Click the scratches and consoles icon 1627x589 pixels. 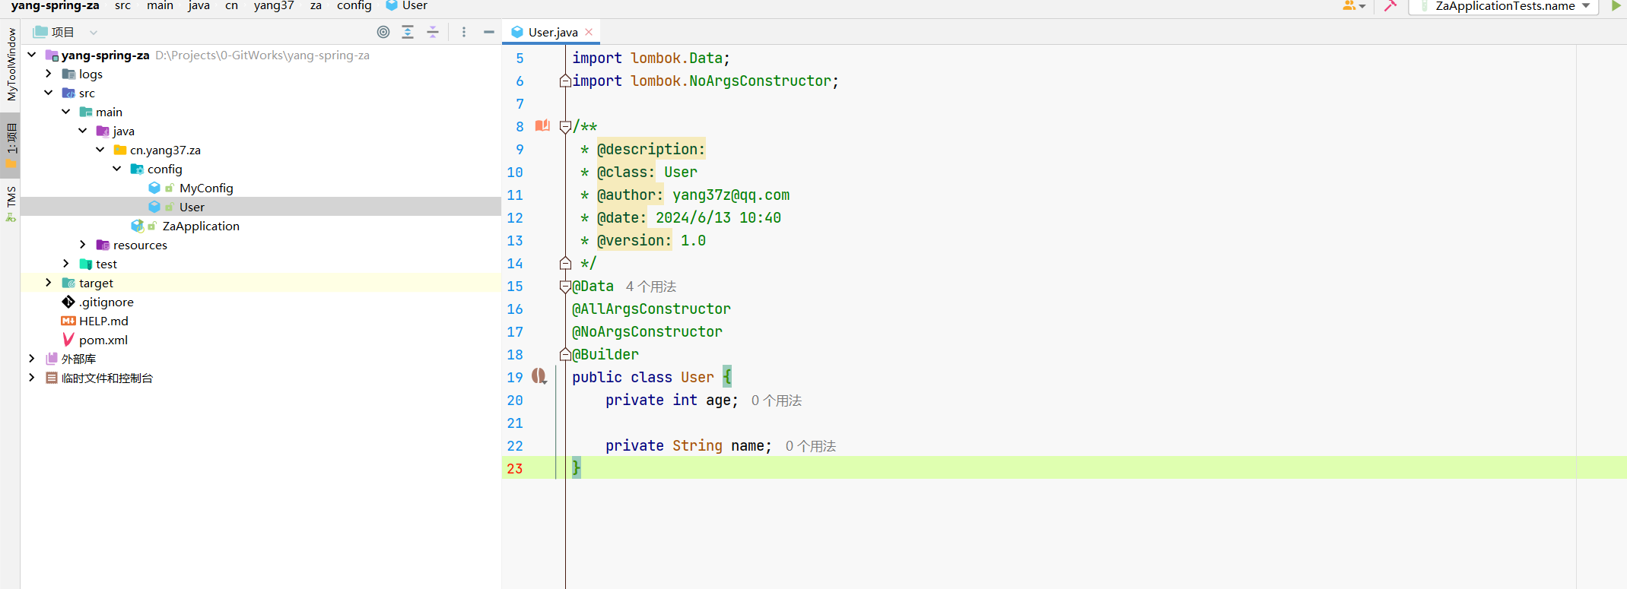coord(52,378)
